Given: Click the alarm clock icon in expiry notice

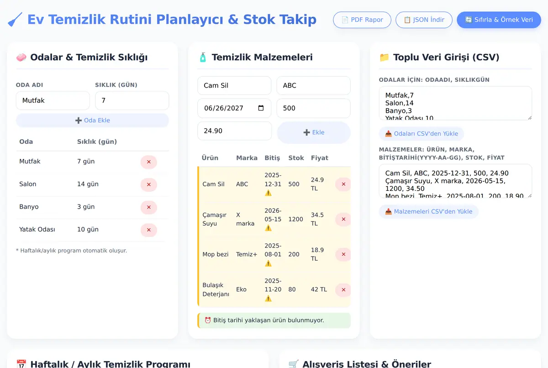Looking at the screenshot, I should 208,321.
